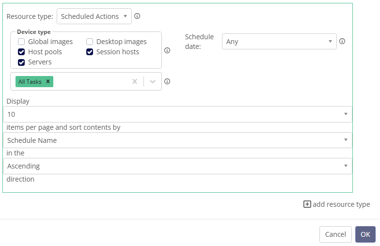Expand the tasks selector chevron

coord(153,81)
